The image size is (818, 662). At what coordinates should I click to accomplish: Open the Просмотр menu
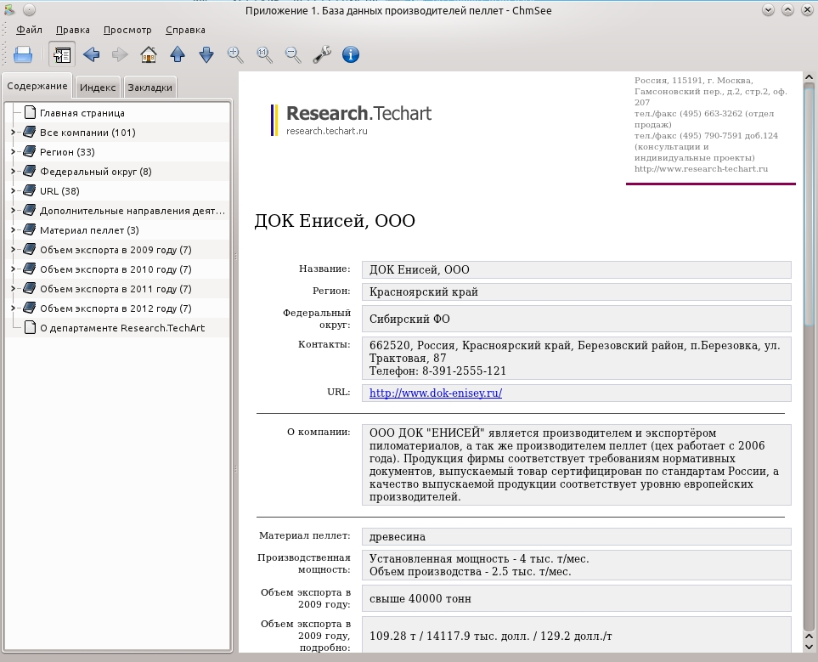[127, 30]
